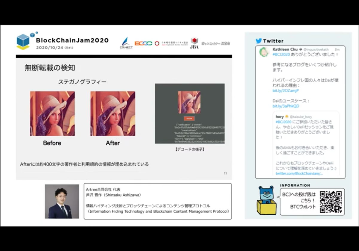
Task: Click the INFORMATION heading
Action: point(295,185)
